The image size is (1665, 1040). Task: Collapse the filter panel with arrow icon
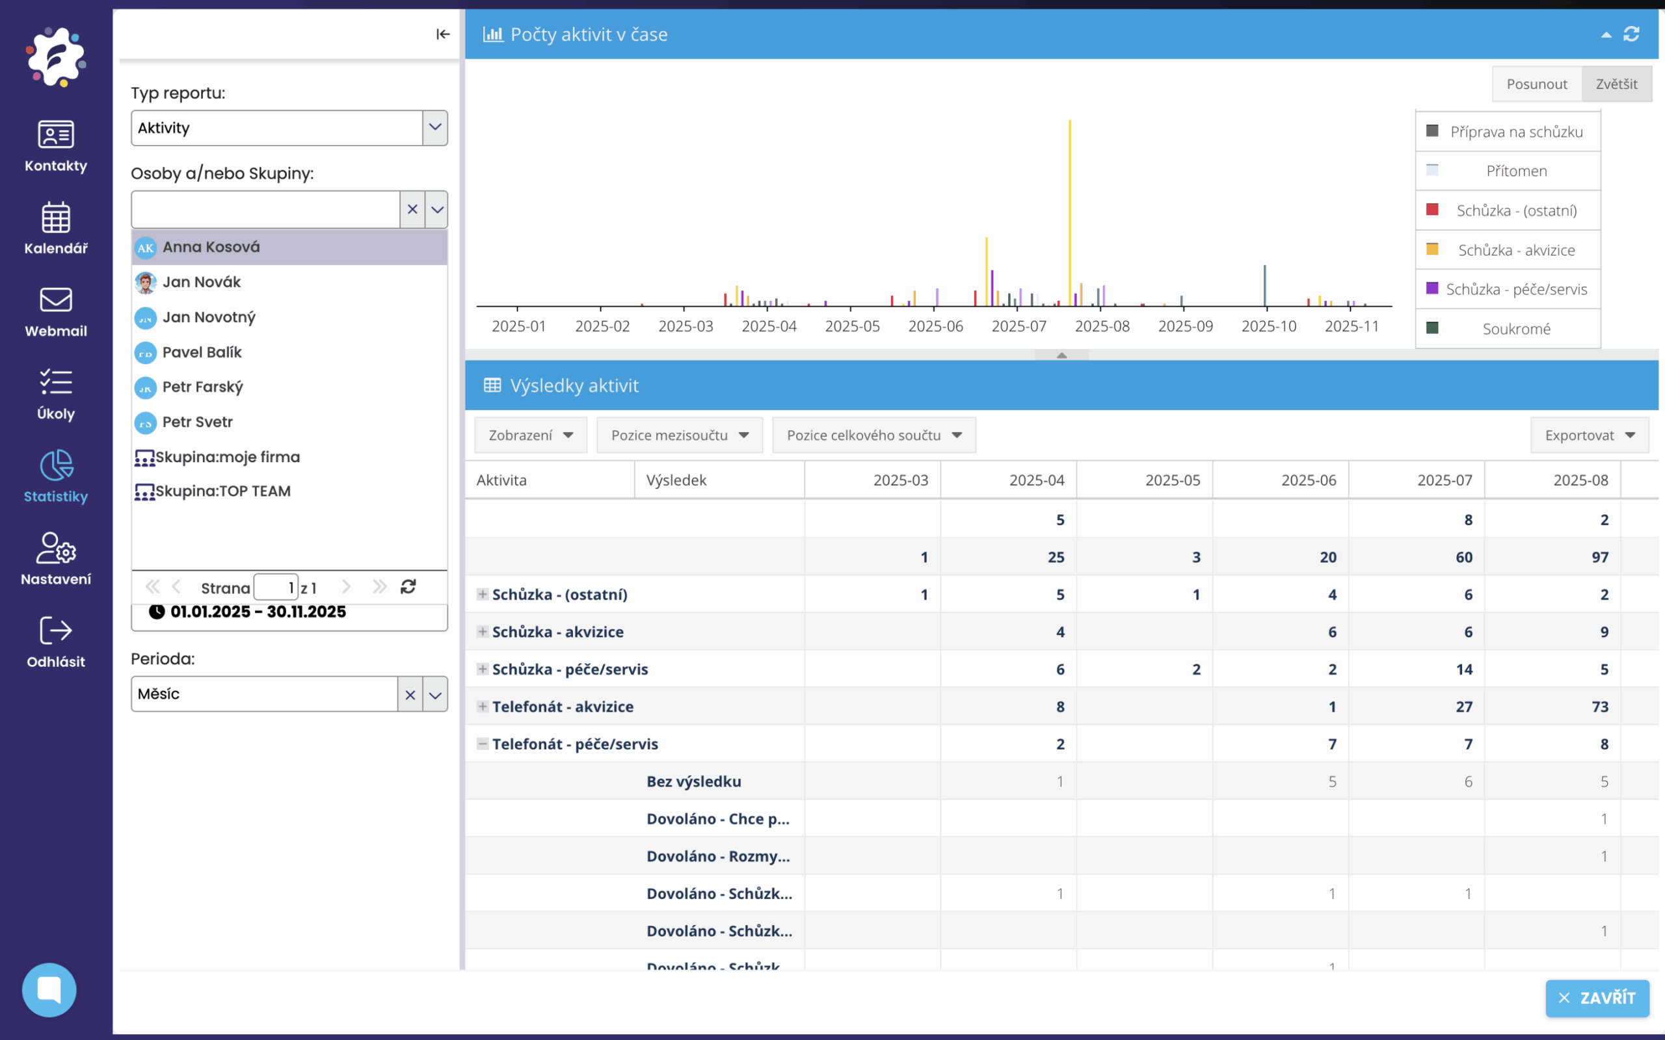[x=442, y=34]
